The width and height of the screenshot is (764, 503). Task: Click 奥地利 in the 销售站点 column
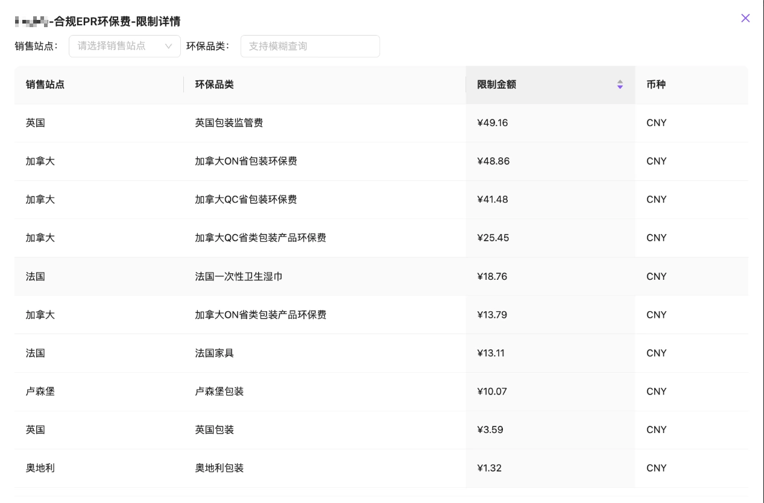point(40,468)
